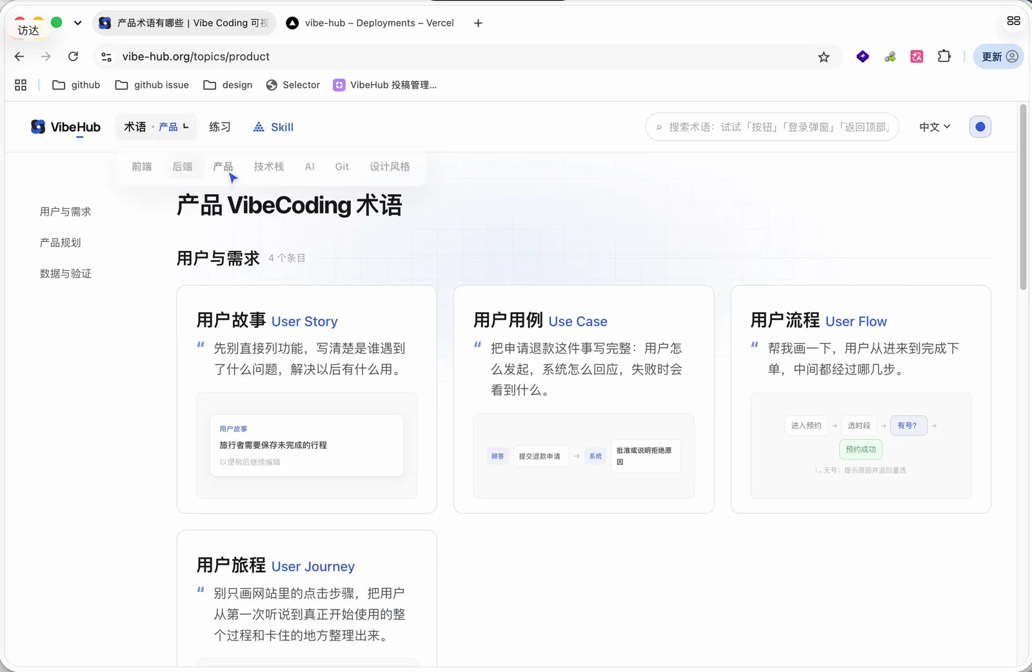The image size is (1032, 672).
Task: Open the green extension icon in toolbar
Action: pyautogui.click(x=890, y=57)
